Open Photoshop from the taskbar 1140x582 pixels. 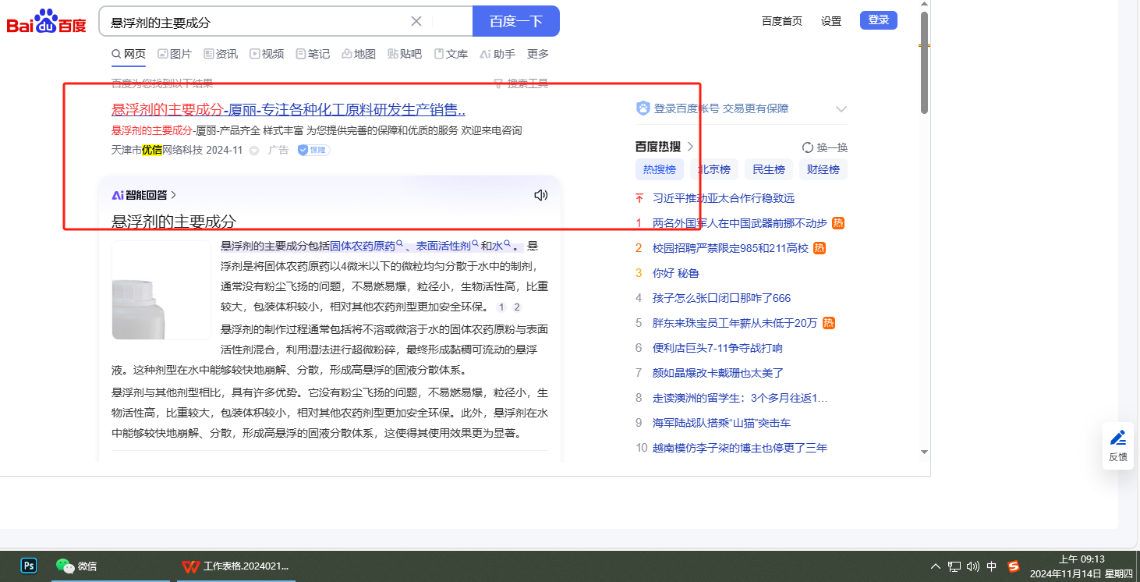tap(29, 566)
